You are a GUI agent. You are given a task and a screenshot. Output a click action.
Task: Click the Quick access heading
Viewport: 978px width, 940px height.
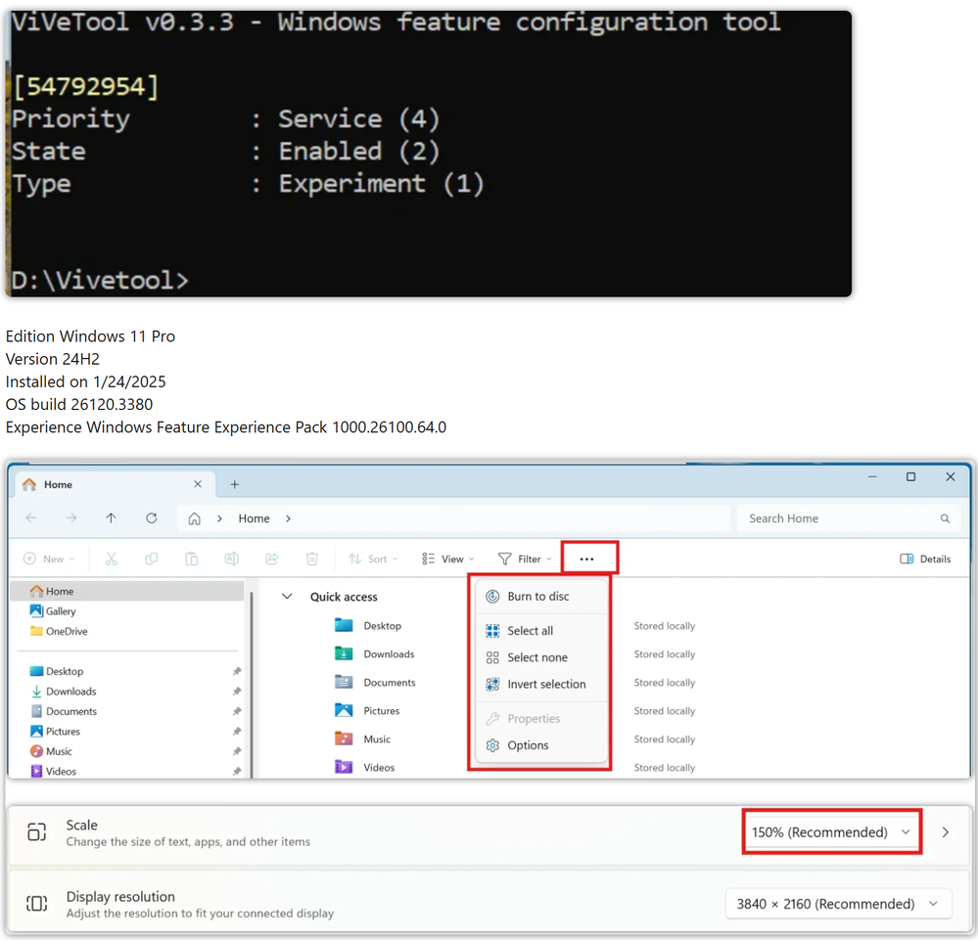[x=344, y=598]
